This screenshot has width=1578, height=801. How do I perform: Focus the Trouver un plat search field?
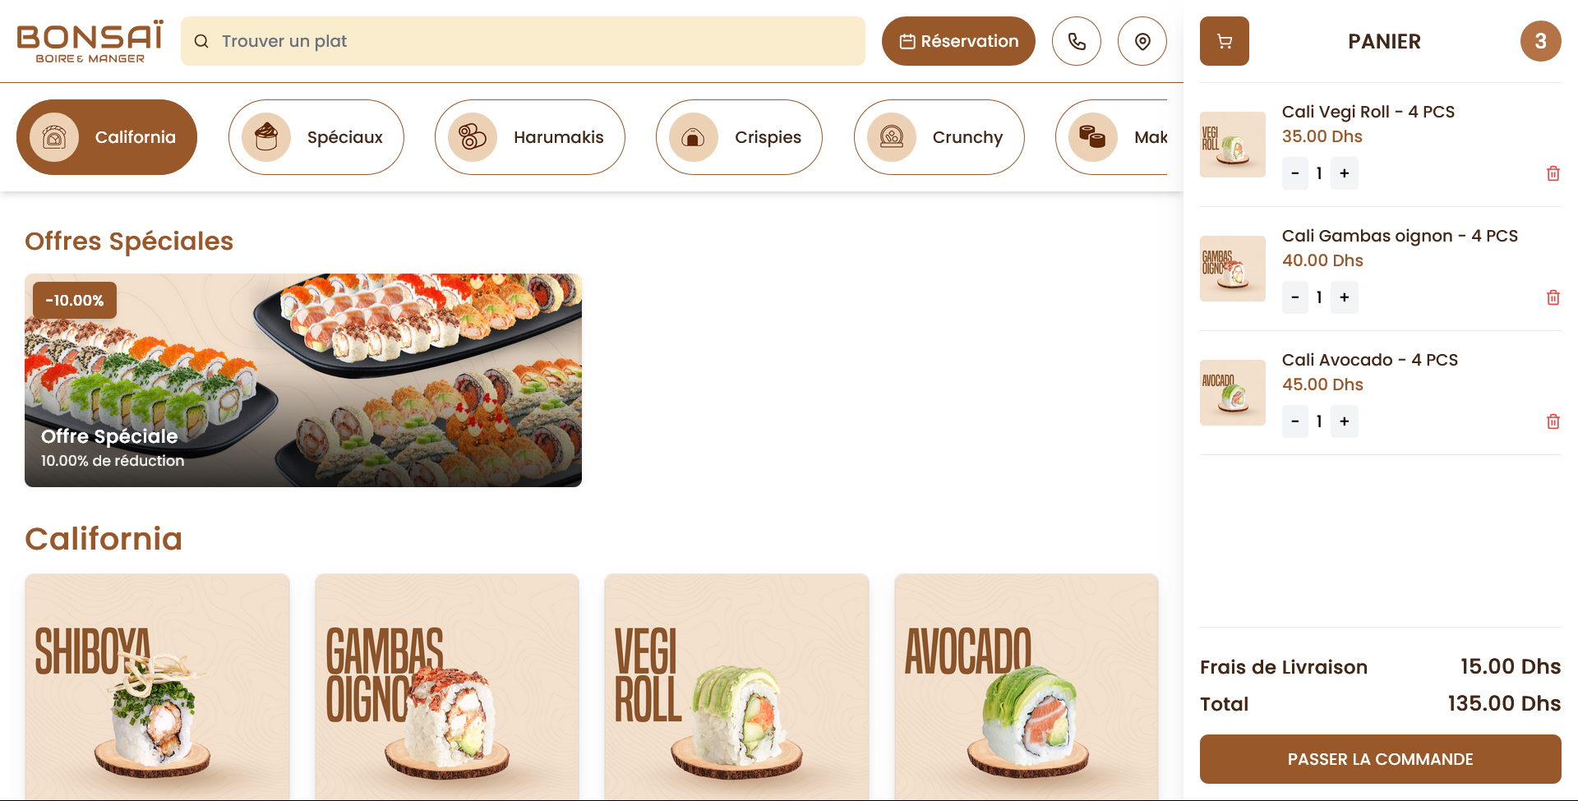[x=523, y=41]
